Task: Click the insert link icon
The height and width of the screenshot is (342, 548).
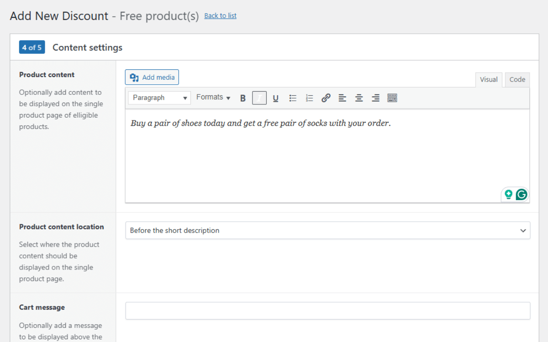Action: click(x=326, y=98)
